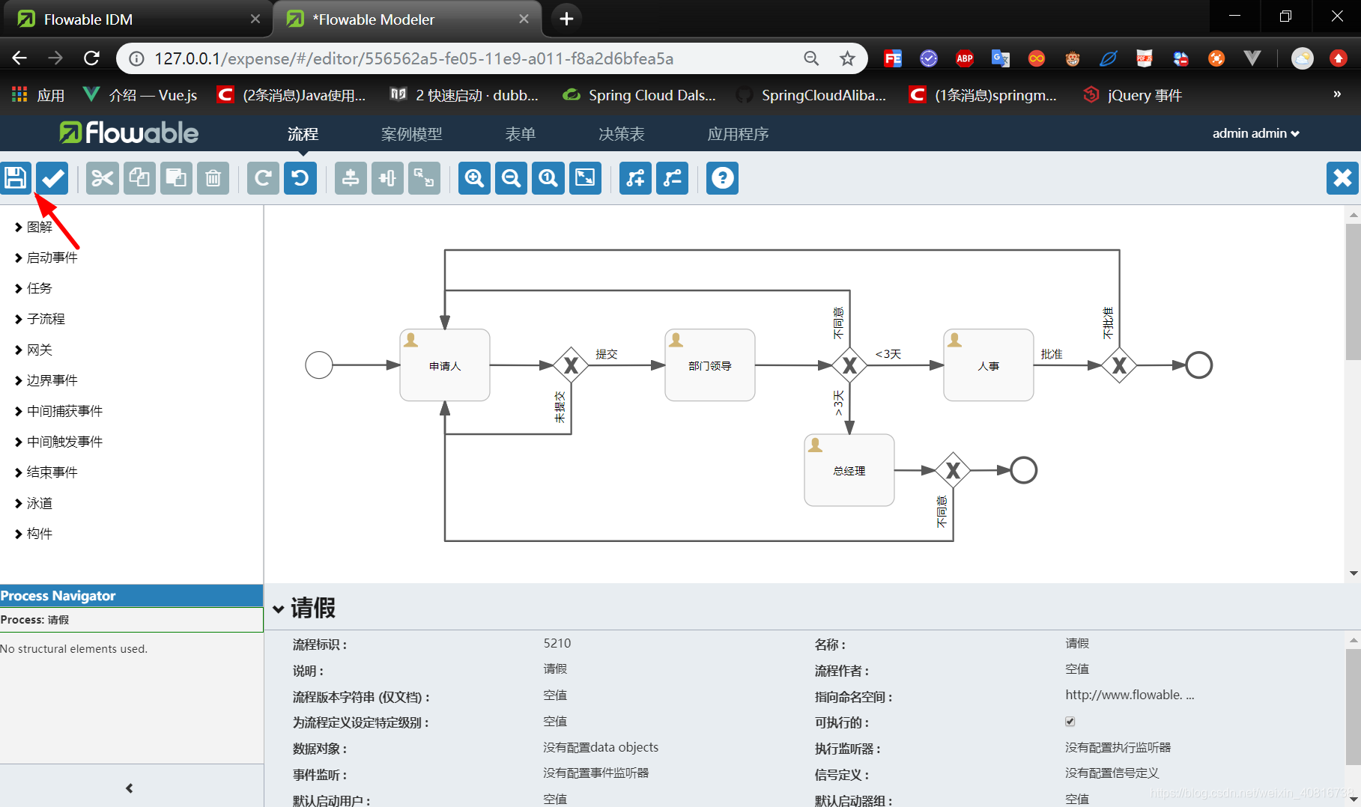Switch to the 决策表 tab
The height and width of the screenshot is (807, 1361).
point(621,133)
